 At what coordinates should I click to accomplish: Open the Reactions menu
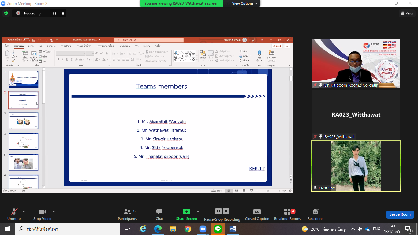[315, 212]
